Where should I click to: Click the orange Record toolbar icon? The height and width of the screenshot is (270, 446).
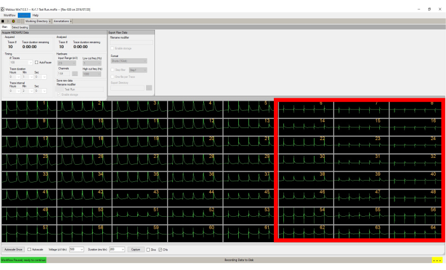13,22
